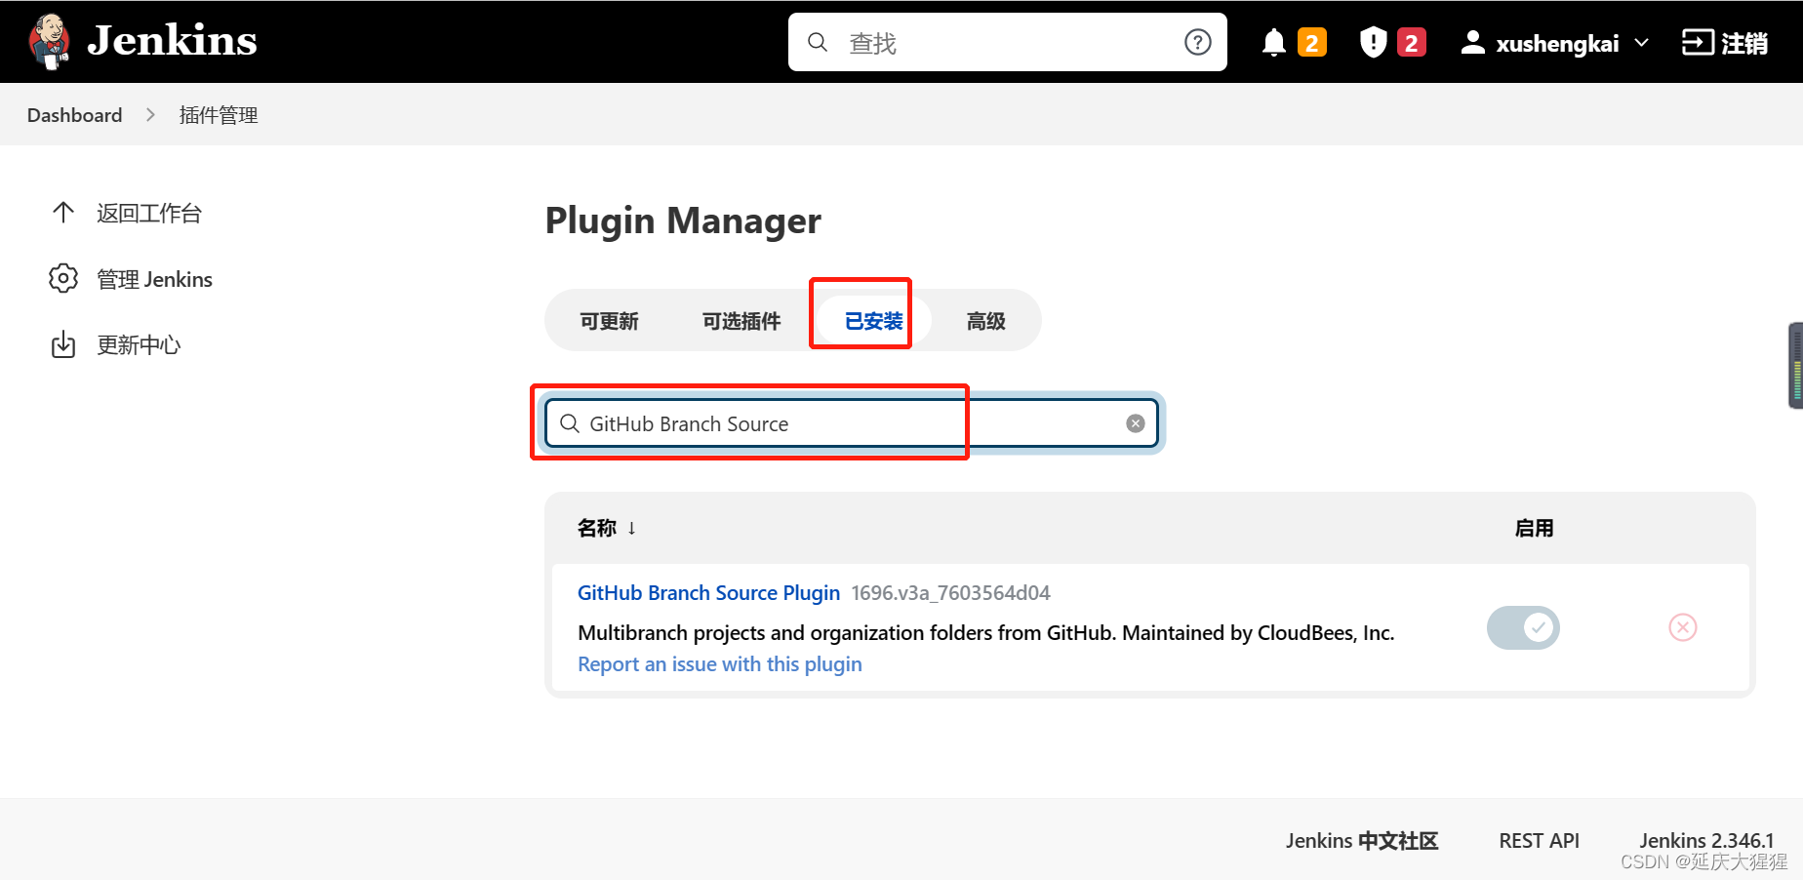Expand the xushengkai user dropdown chevron
The width and height of the screenshot is (1803, 880).
1642,43
